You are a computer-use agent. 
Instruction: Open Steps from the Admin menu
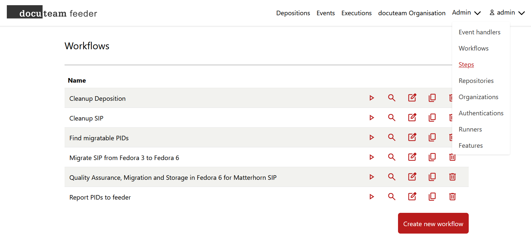[466, 64]
